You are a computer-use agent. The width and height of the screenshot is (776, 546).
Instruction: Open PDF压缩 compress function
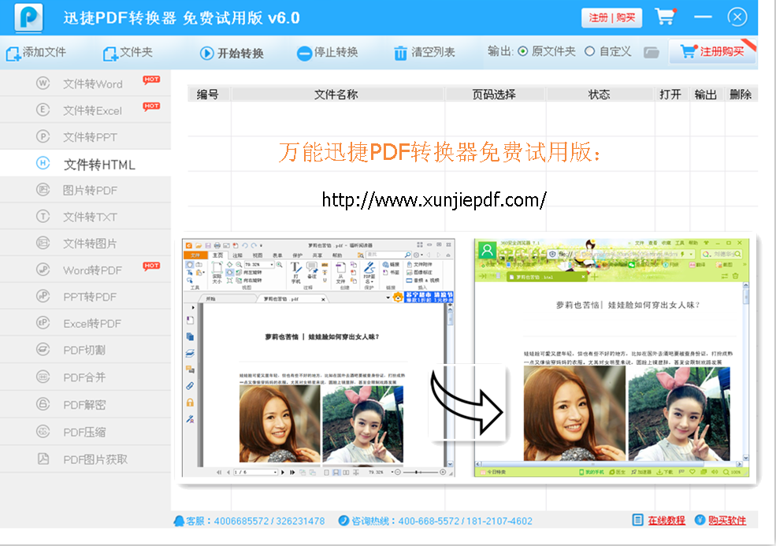(86, 431)
